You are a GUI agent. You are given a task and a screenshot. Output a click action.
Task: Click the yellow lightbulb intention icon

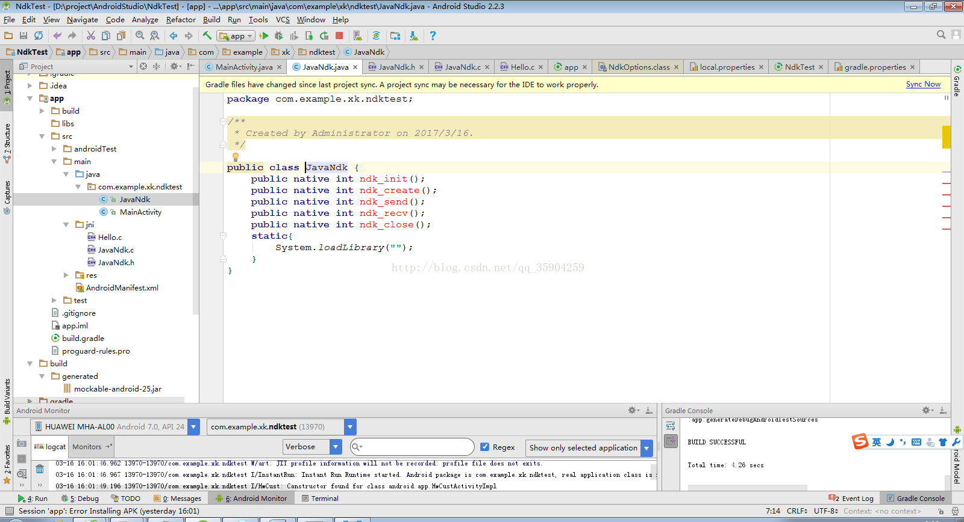236,157
